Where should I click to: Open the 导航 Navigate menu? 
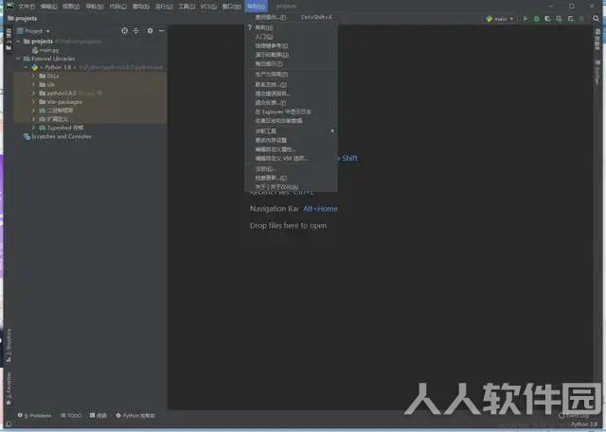[95, 7]
